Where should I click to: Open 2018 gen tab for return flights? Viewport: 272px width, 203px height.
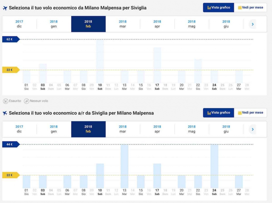[54, 129]
